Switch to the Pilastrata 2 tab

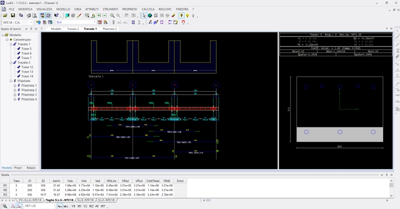109,29
